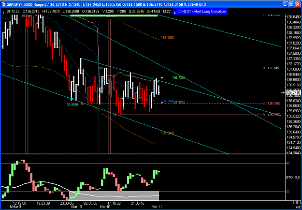Click the 23:33:05 time axis label
This screenshot has height=210, width=302.
click(67, 203)
